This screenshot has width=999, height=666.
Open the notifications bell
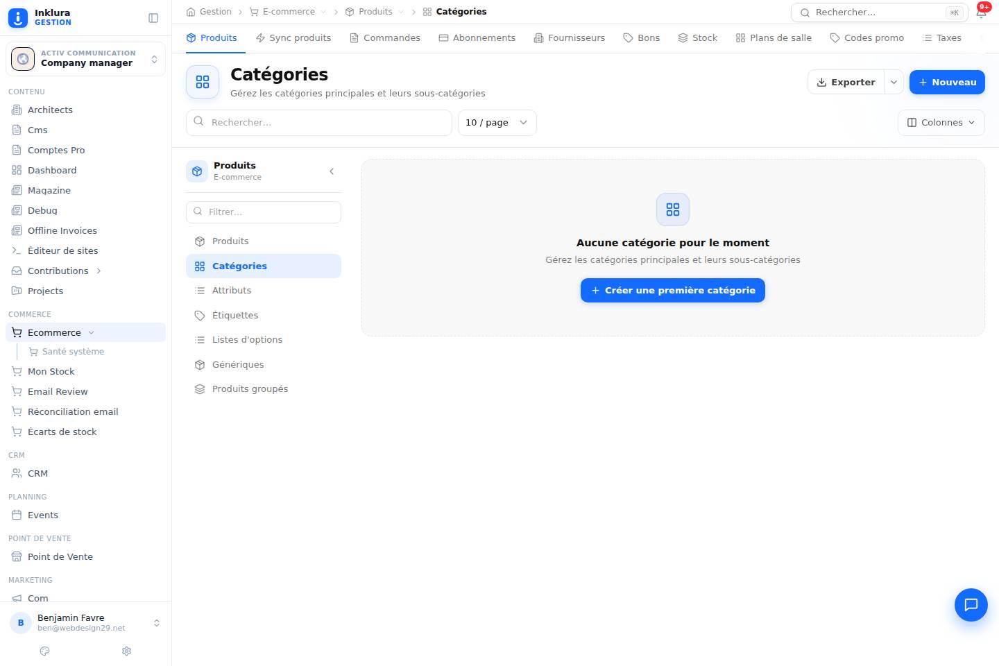pos(981,12)
